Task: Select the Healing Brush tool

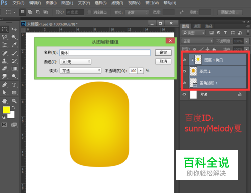Action: tap(4, 53)
